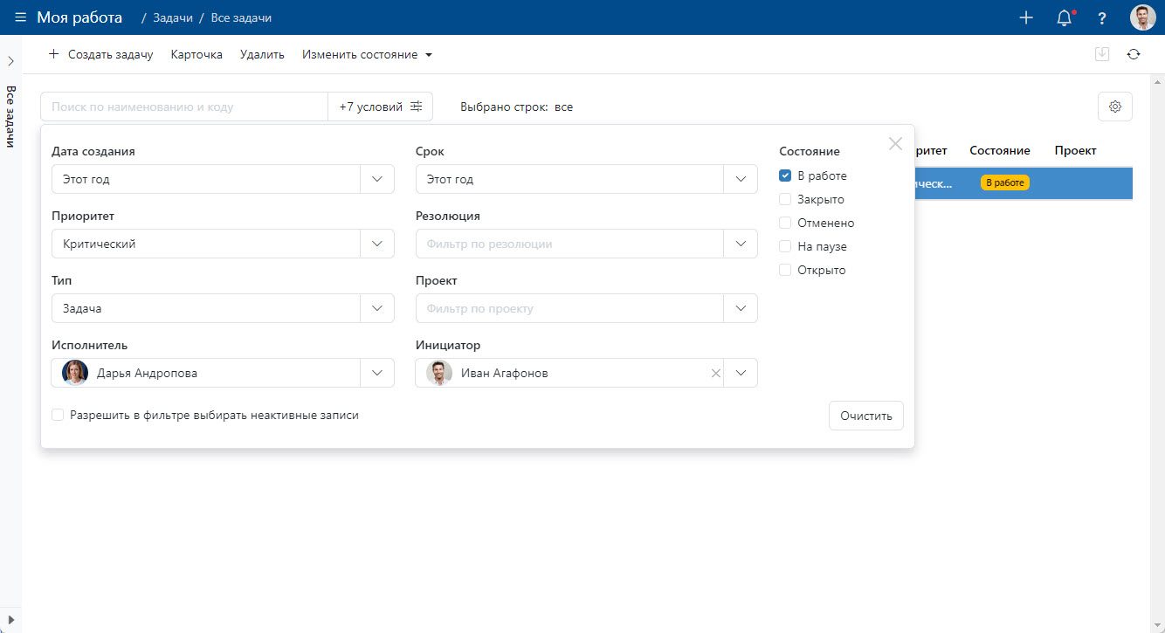1165x633 pixels.
Task: Open help question mark icon
Action: coord(1102,18)
